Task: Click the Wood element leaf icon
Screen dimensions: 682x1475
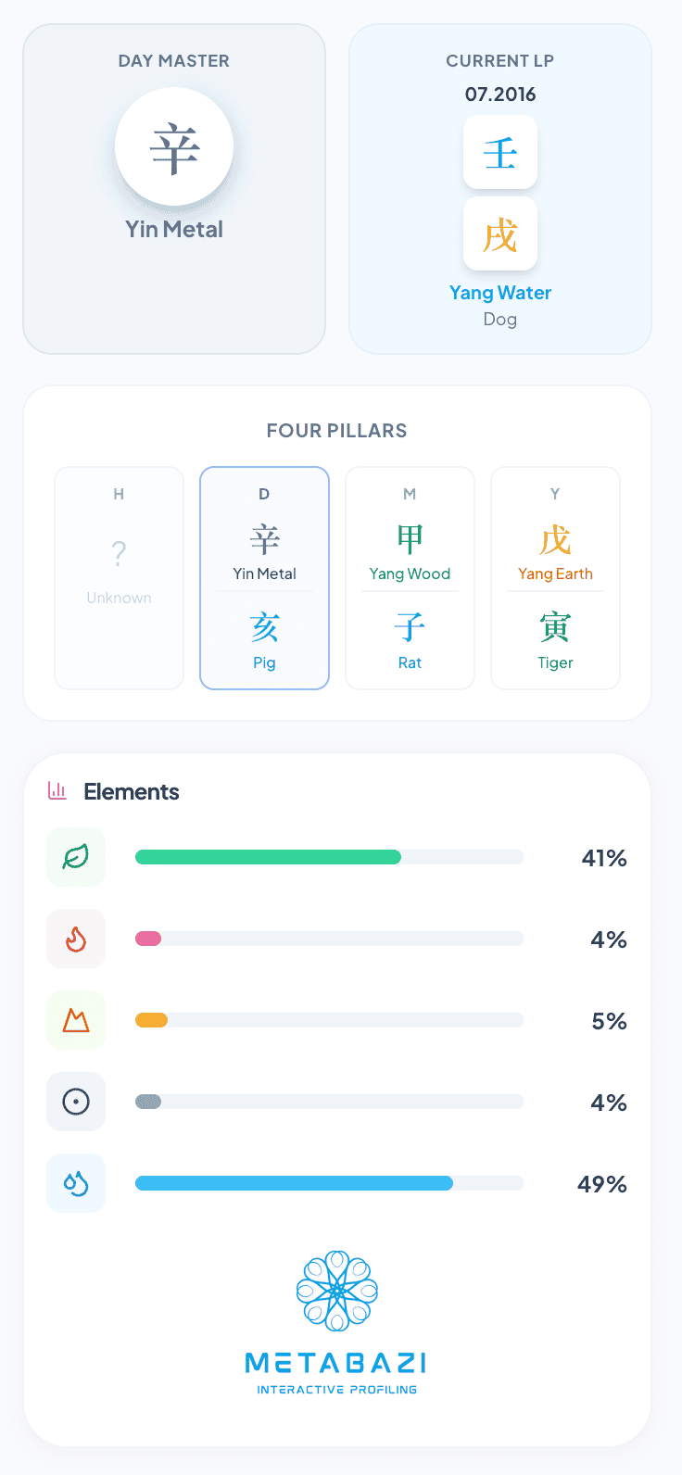Action: [x=76, y=857]
